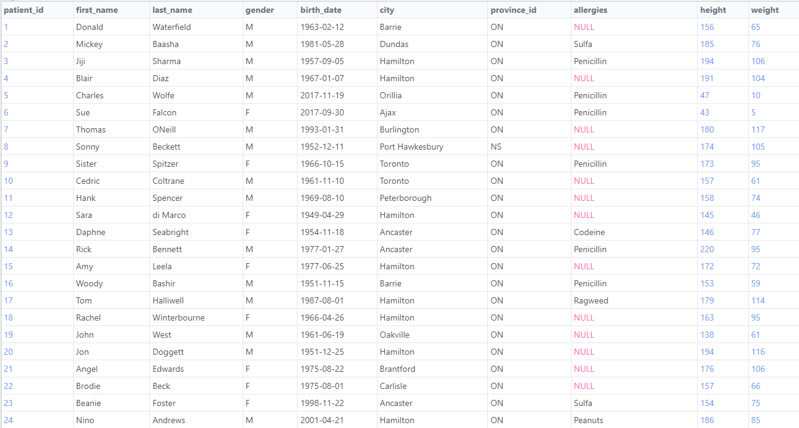799x428 pixels.
Task: Click the weight column header
Action: [x=765, y=10]
